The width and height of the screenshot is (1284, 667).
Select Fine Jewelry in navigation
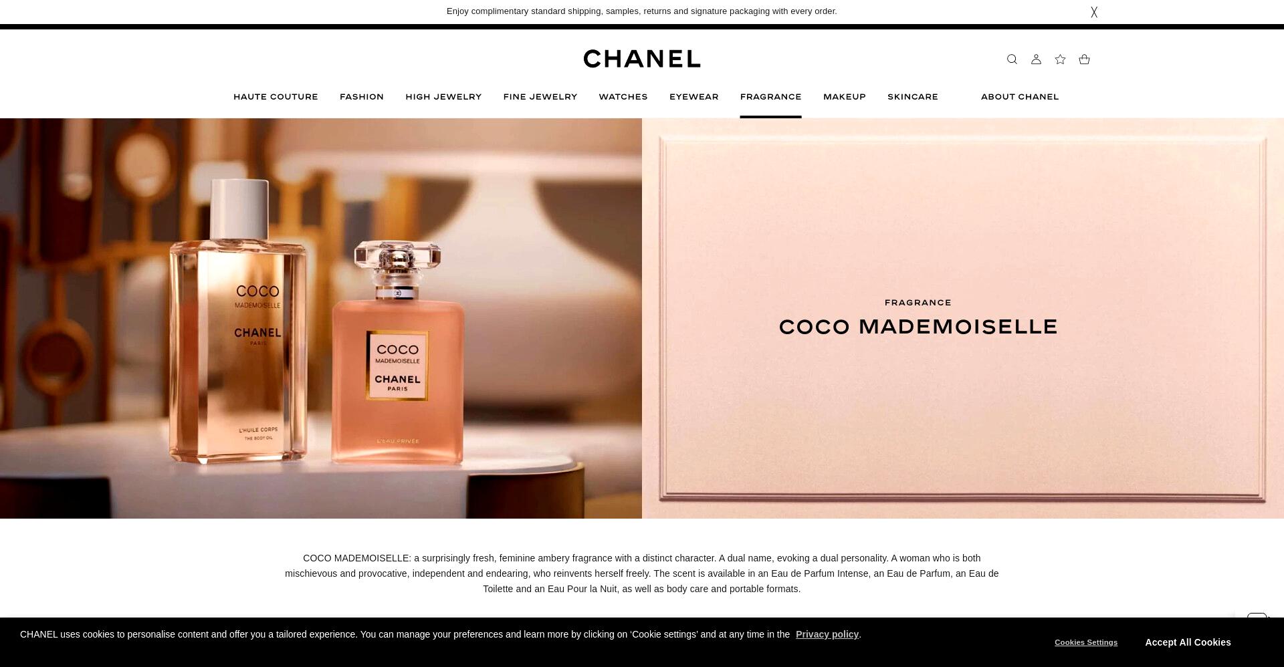[x=540, y=97]
